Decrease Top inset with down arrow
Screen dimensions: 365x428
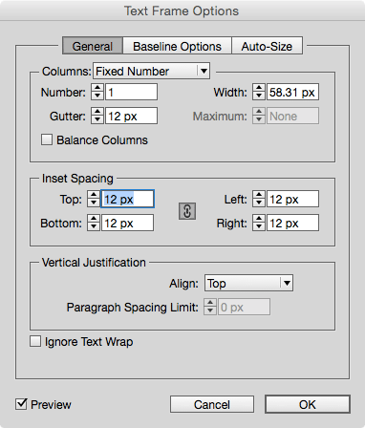coord(94,203)
